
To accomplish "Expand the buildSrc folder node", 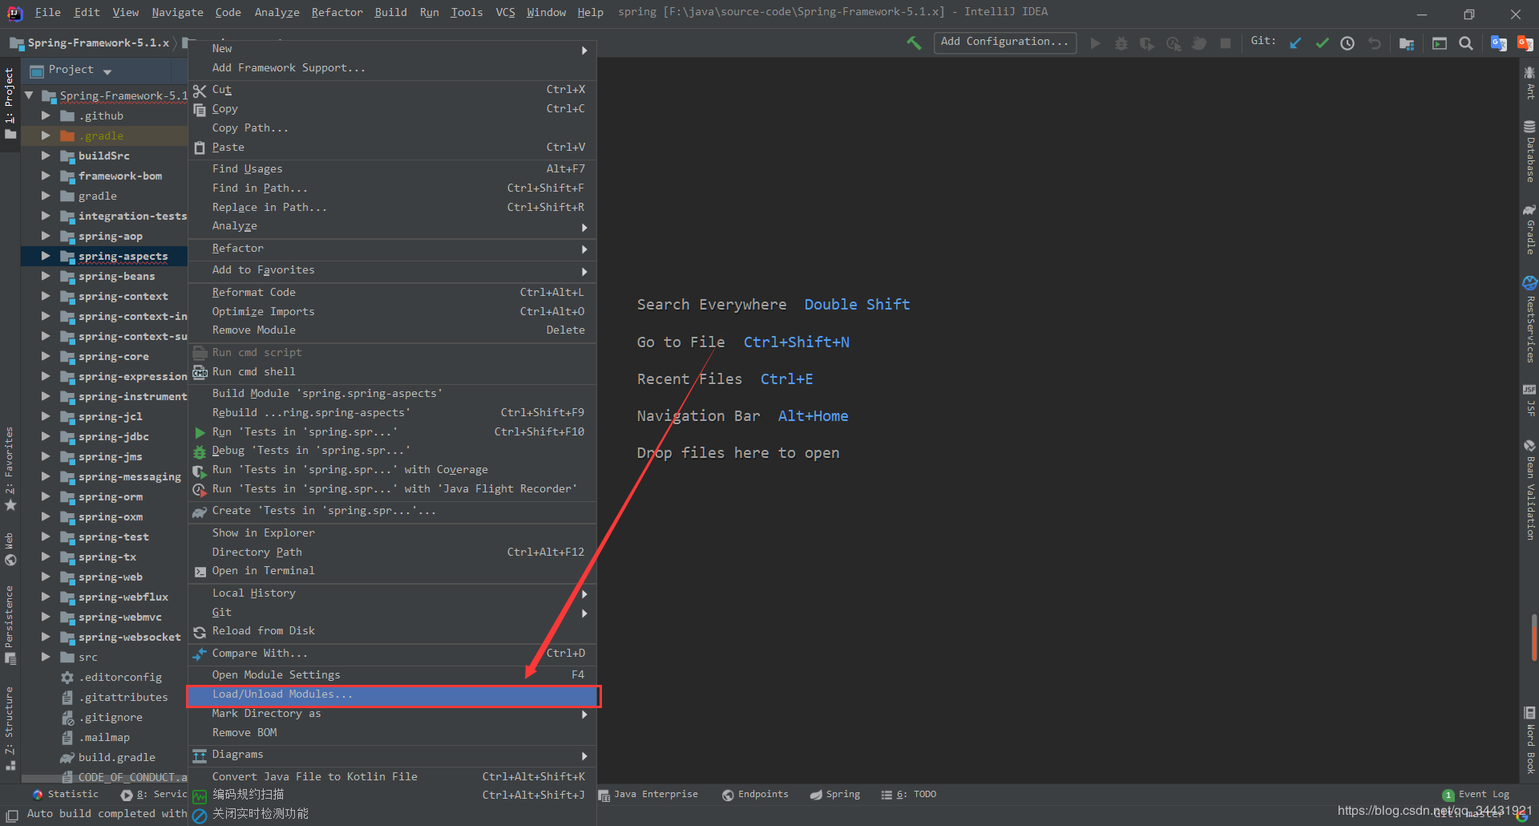I will (x=46, y=156).
